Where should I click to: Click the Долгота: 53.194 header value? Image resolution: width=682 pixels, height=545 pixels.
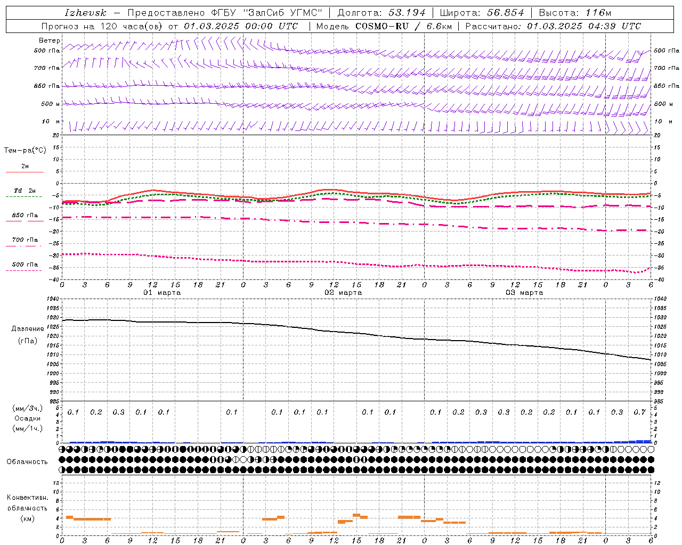pyautogui.click(x=381, y=13)
